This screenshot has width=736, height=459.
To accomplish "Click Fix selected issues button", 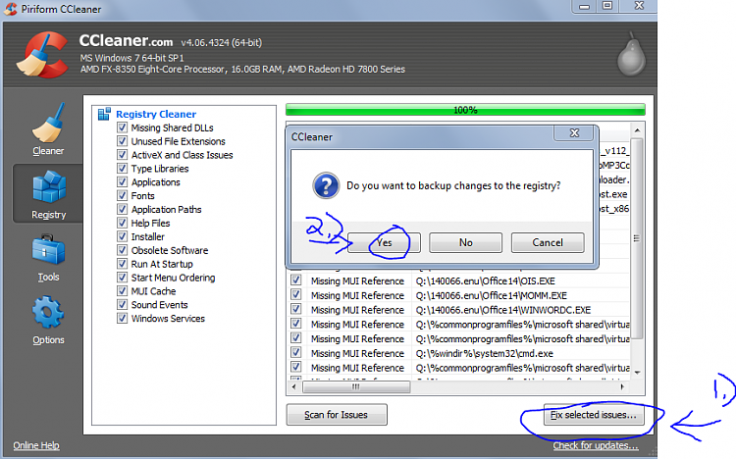I will point(594,415).
